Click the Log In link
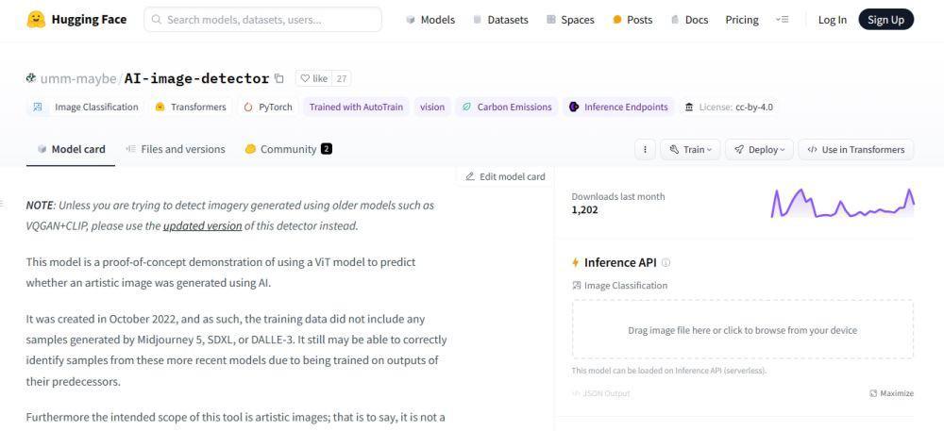This screenshot has height=431, width=944. [832, 20]
